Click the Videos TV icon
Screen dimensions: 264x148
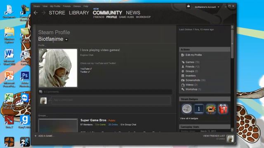coord(183,85)
